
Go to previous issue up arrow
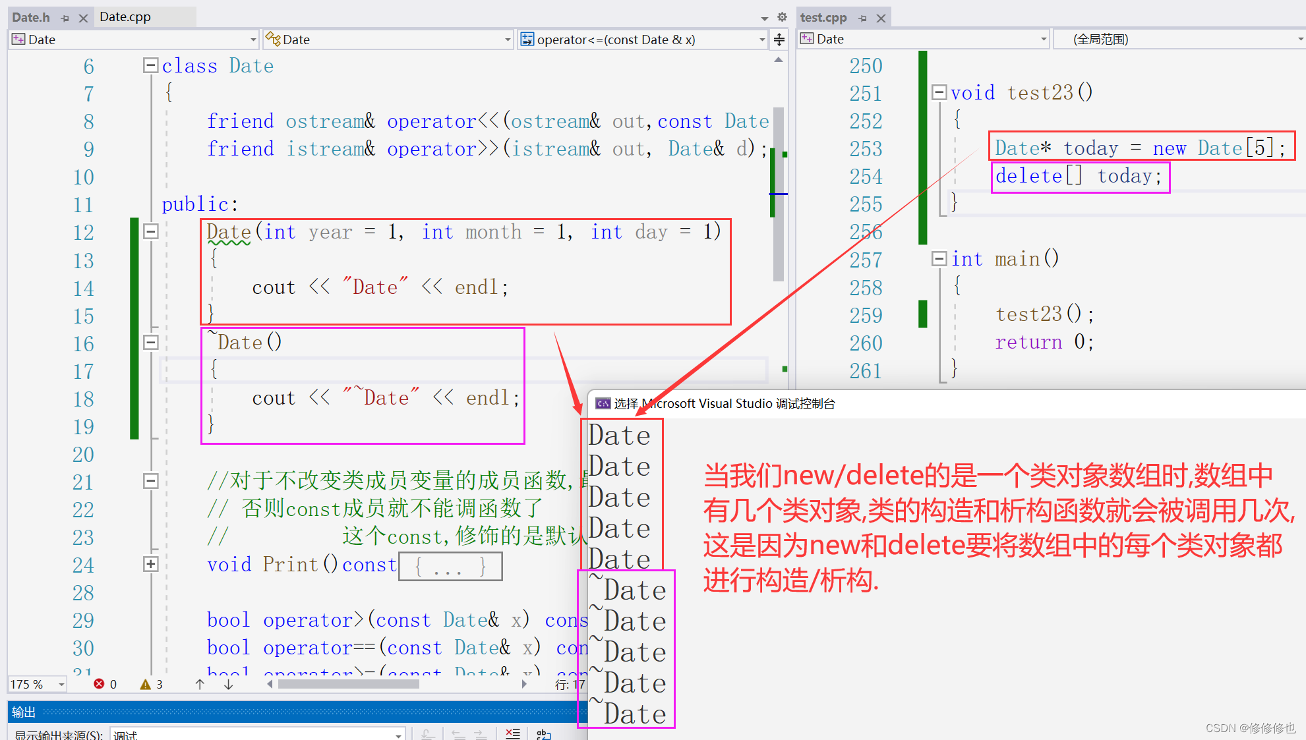click(x=200, y=684)
